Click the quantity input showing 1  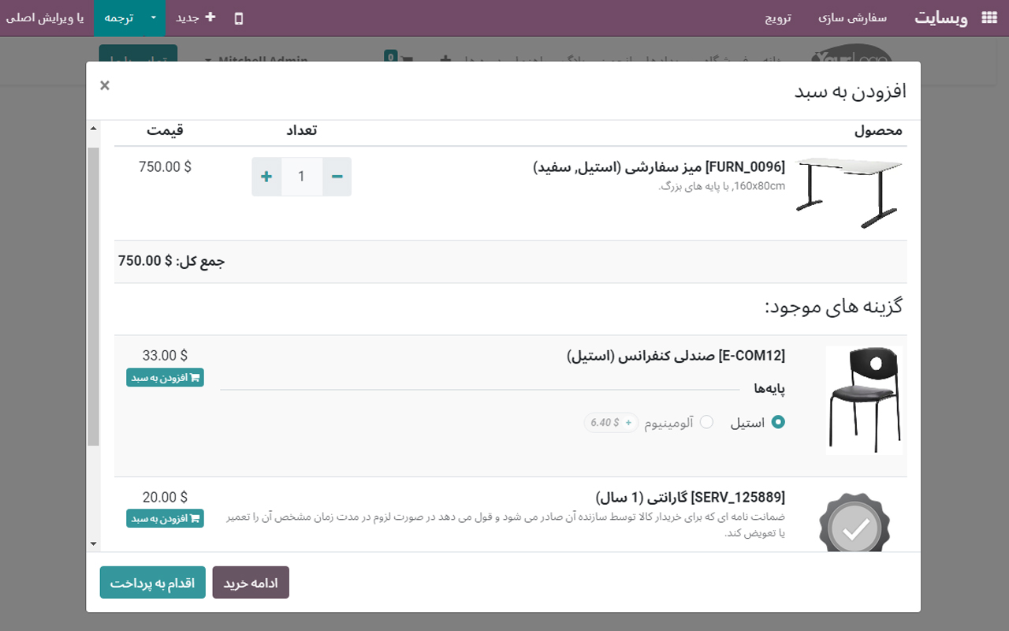coord(301,176)
